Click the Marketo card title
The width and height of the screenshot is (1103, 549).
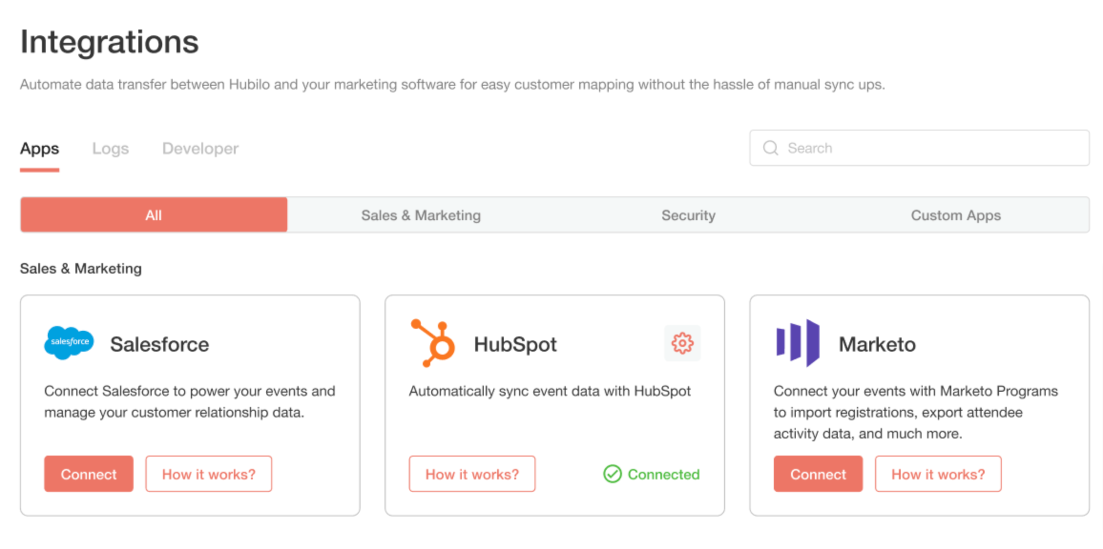[877, 344]
